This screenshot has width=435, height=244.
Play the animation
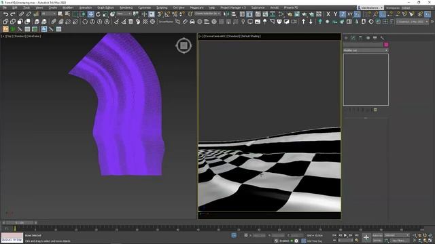click(345, 235)
